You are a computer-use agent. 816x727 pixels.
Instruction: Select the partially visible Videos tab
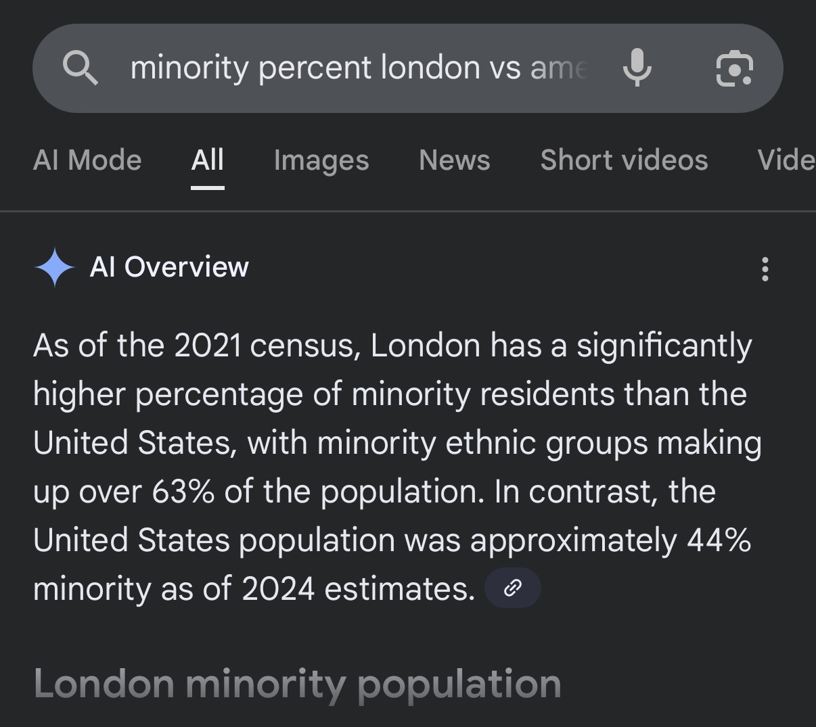coord(786,160)
